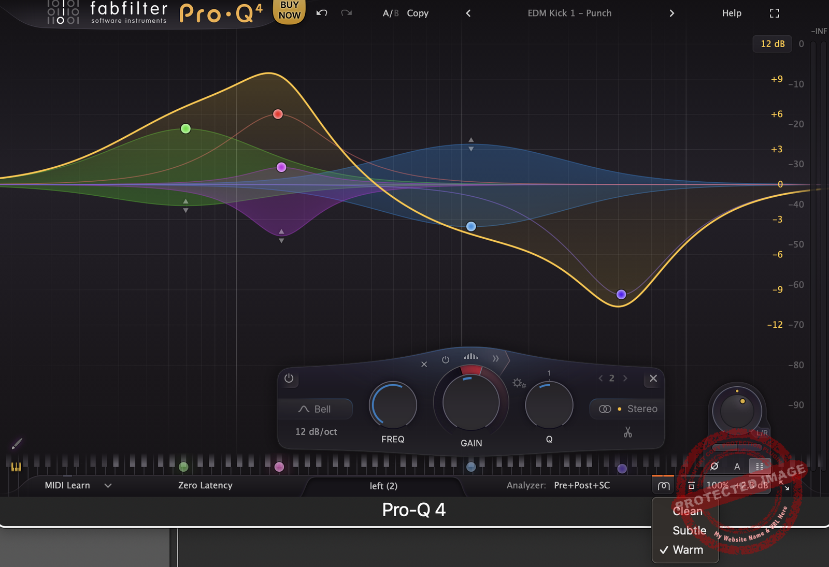Remove dynamic range with small X

tap(424, 364)
